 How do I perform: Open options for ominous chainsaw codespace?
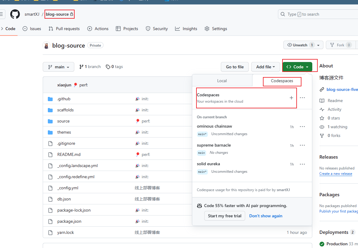pos(302,127)
